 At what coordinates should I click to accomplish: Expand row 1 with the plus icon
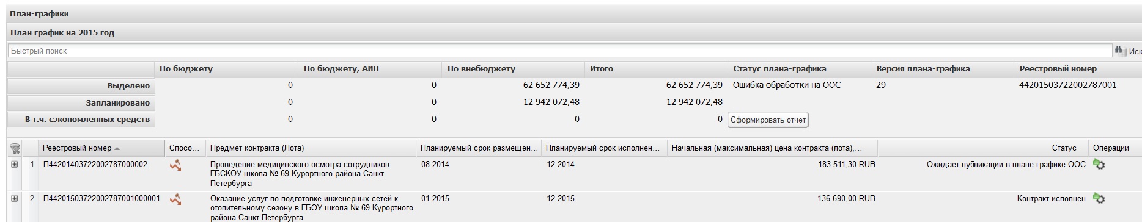click(15, 165)
